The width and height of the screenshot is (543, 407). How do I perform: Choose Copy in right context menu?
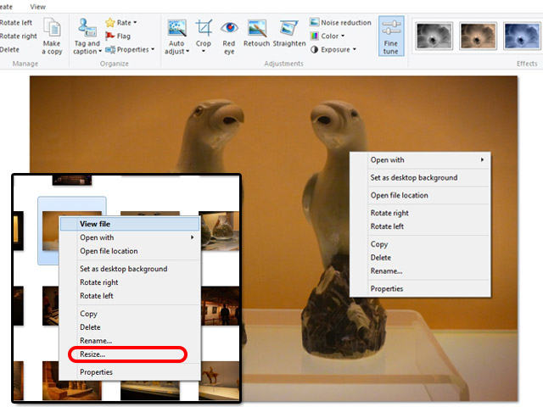pos(379,244)
